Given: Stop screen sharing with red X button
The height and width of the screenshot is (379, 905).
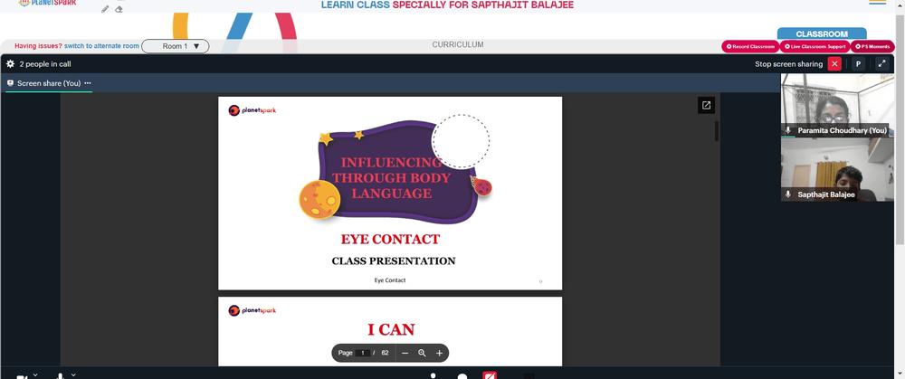Looking at the screenshot, I should coord(834,64).
